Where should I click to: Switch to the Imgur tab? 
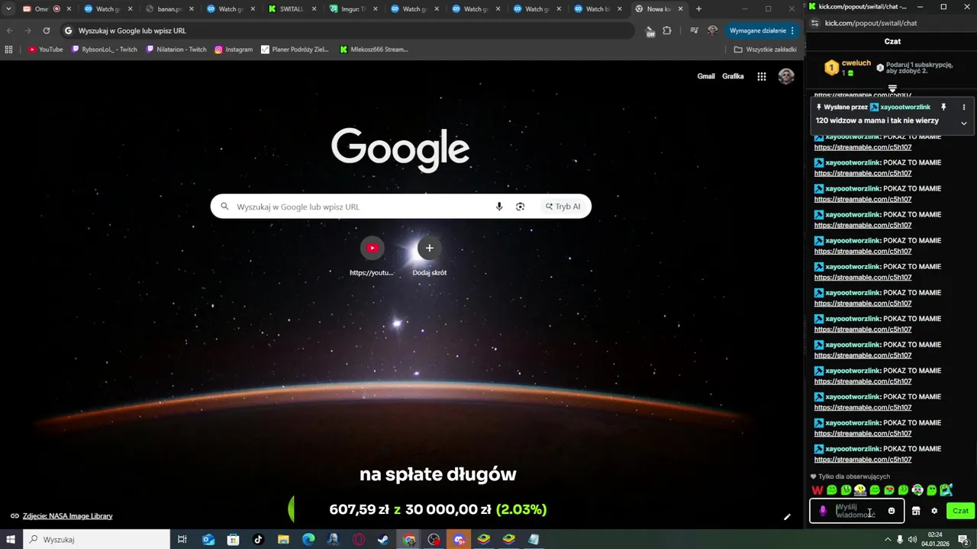coord(355,9)
